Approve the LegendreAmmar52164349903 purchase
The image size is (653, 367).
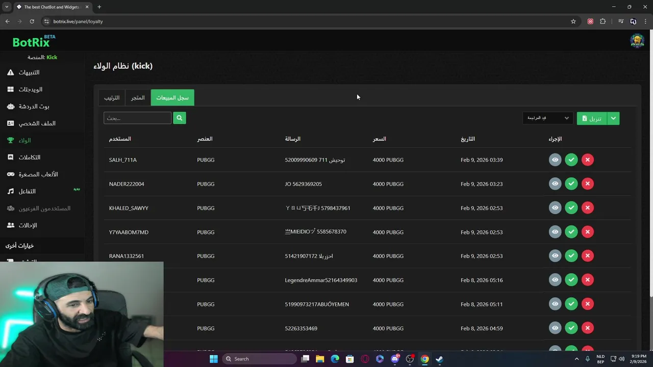[571, 279]
